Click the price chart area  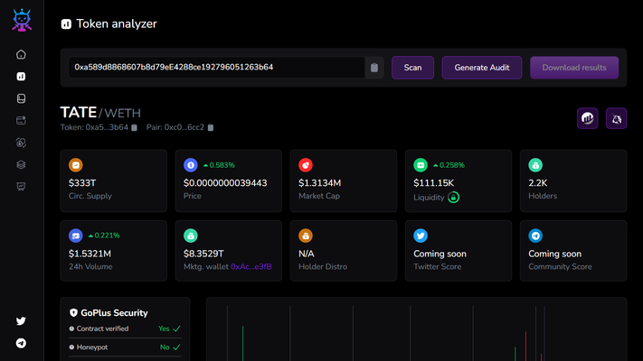(x=416, y=329)
